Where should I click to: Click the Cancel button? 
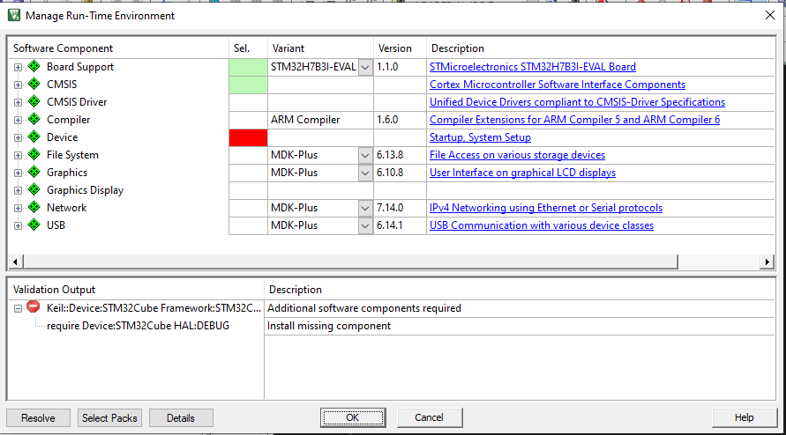pyautogui.click(x=429, y=417)
